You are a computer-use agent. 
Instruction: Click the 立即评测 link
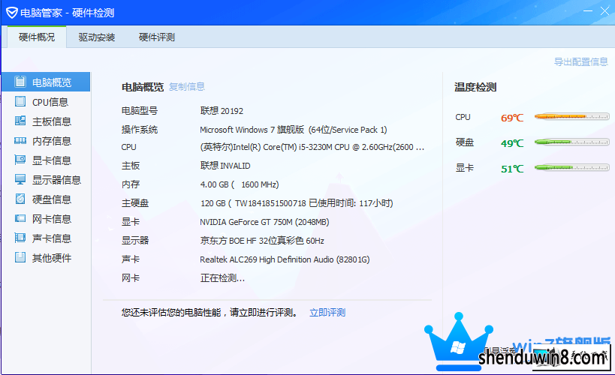[x=327, y=312]
